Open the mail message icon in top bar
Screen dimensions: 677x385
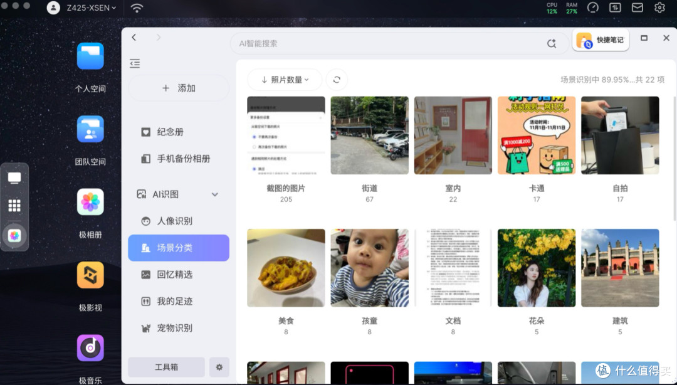(x=638, y=8)
